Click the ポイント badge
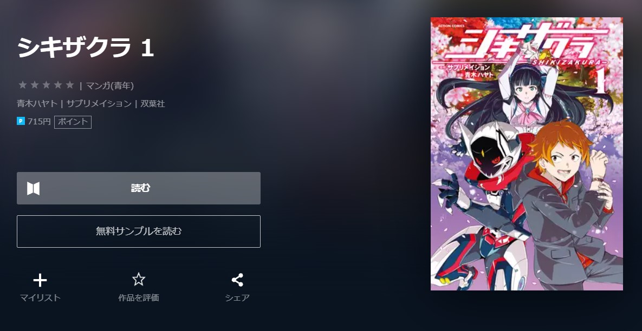 73,122
